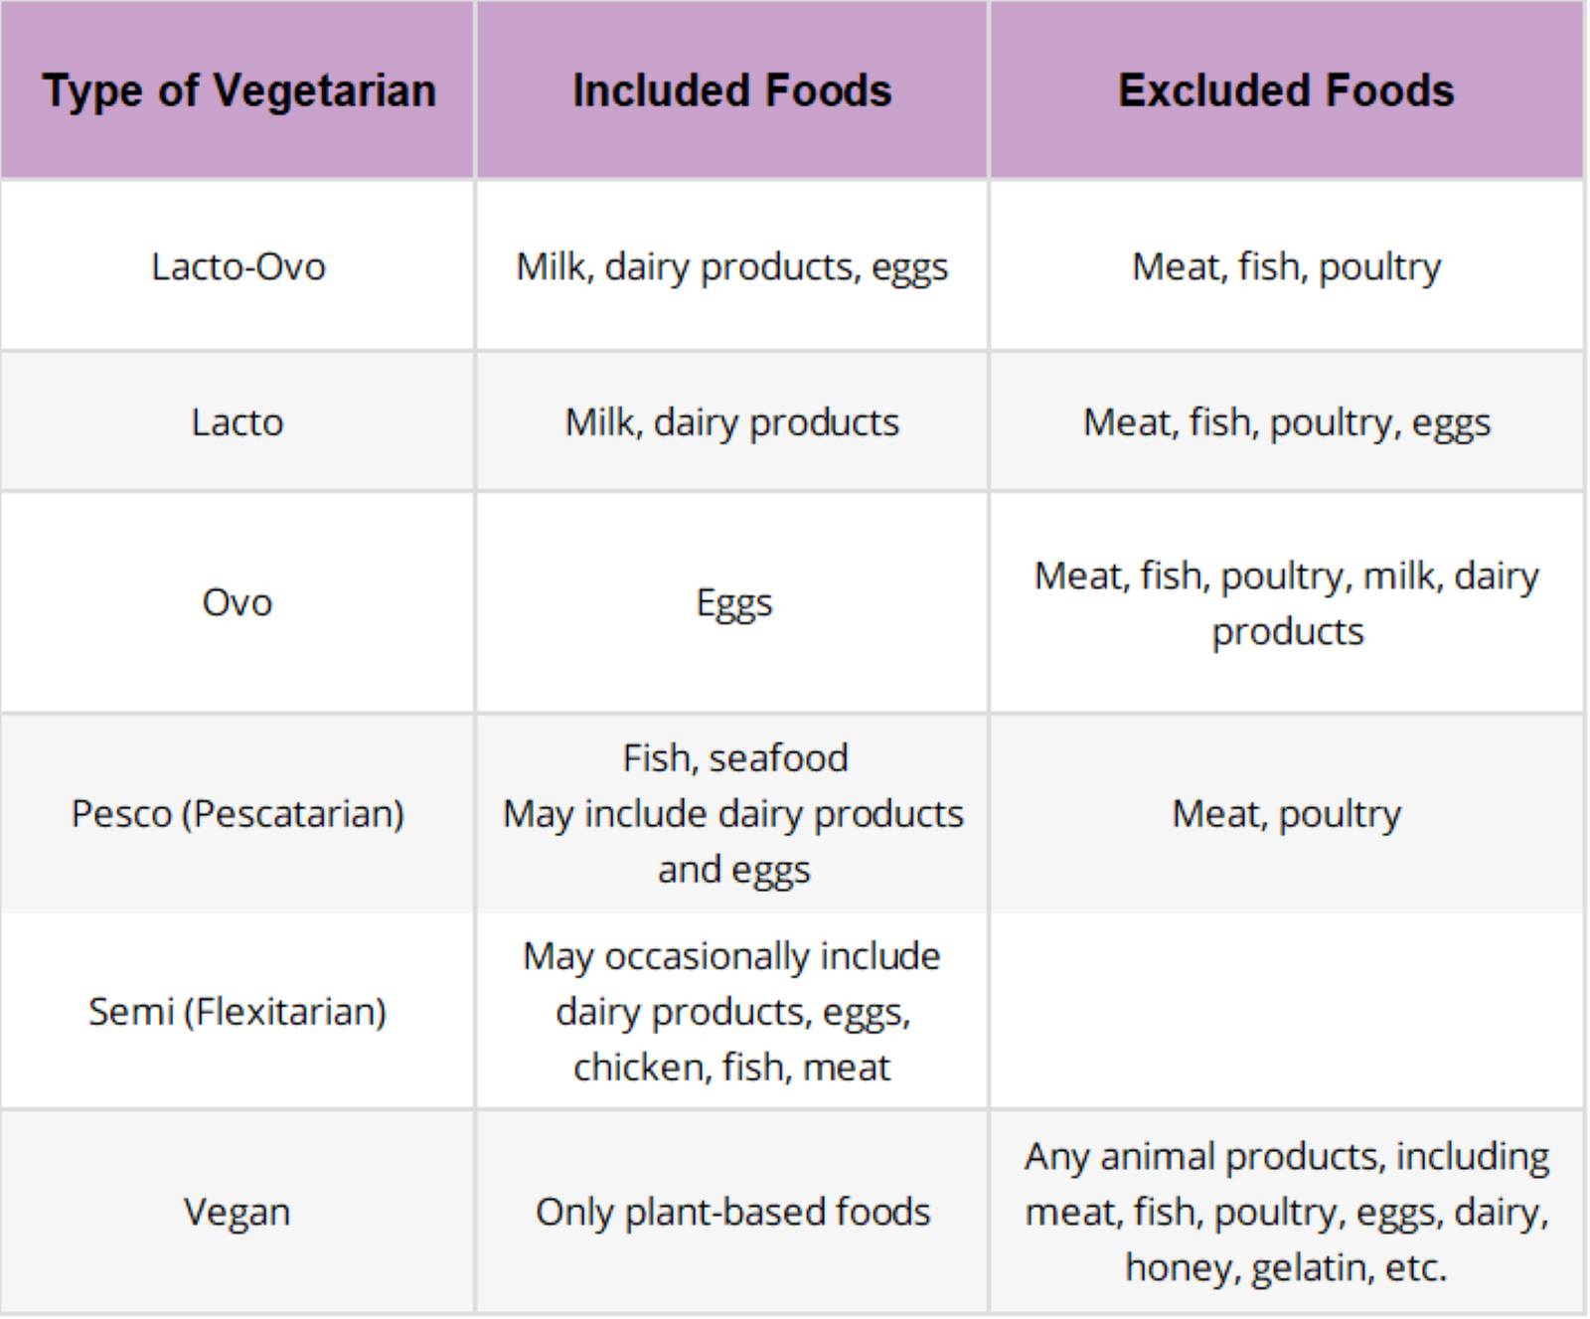Select 'Meat, fish, poultry, milk, dairy products' cell
Image resolution: width=1590 pixels, height=1319 pixels.
(1286, 602)
